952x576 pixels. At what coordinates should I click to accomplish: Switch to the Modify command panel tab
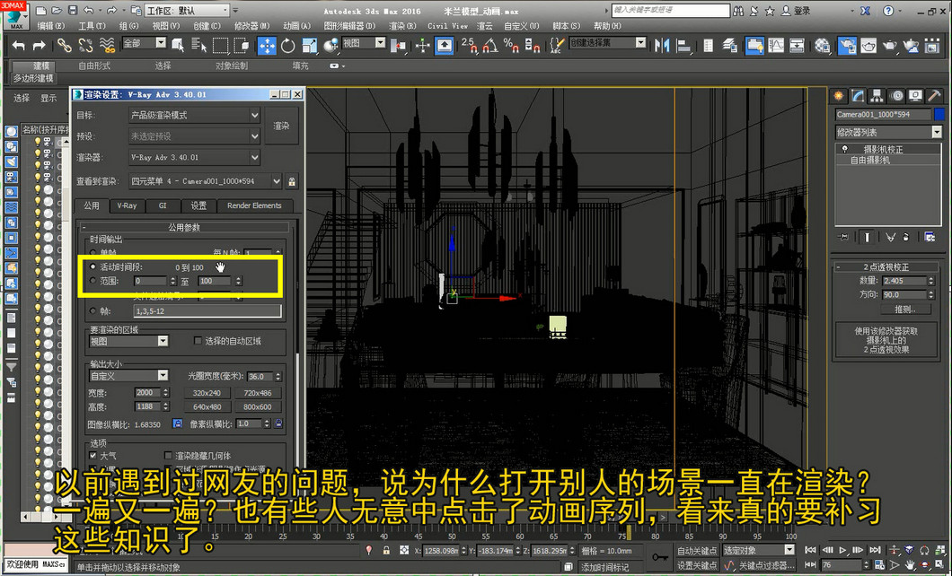858,96
